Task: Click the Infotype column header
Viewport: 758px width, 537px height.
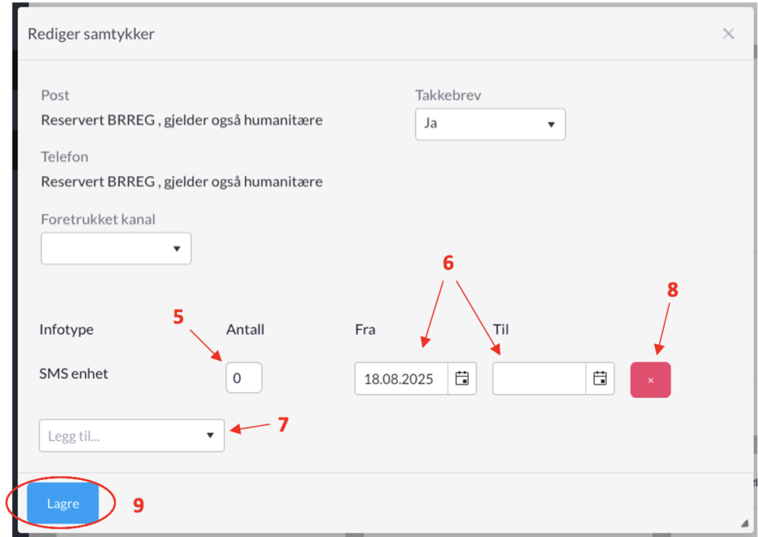Action: pos(66,329)
